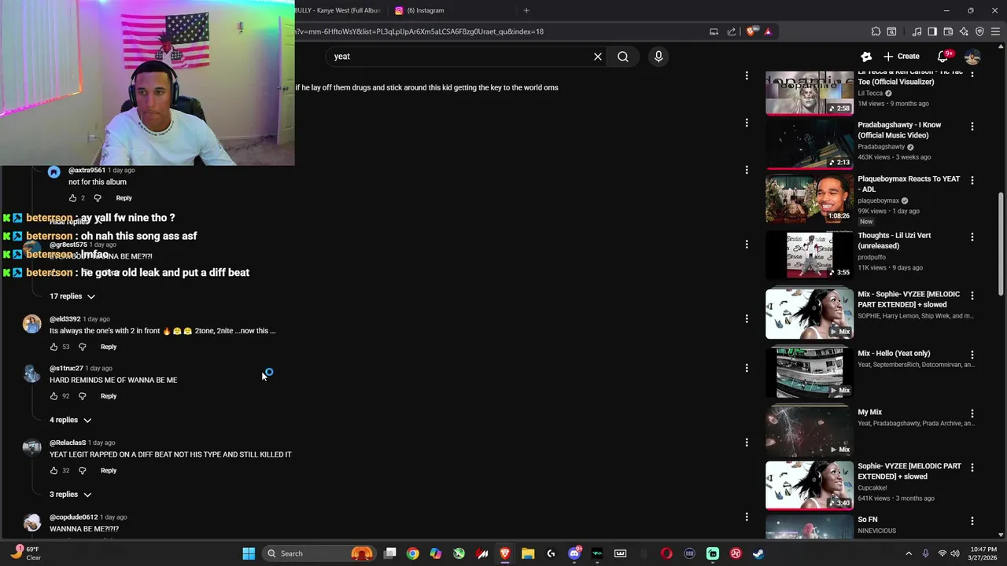Like the @eld3392 comment
Viewport: 1007px width, 566px height.
(53, 347)
